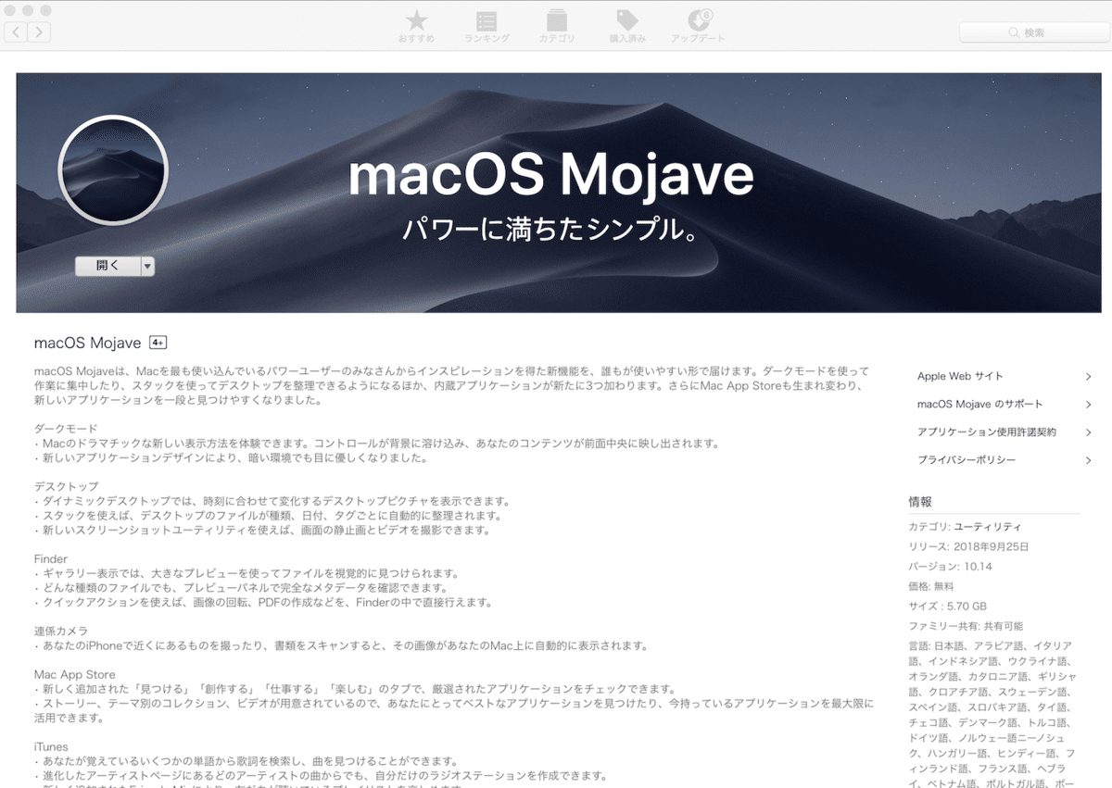Click the ファミリー共有: 共有可能 line
This screenshot has height=788, width=1112.
point(966,626)
